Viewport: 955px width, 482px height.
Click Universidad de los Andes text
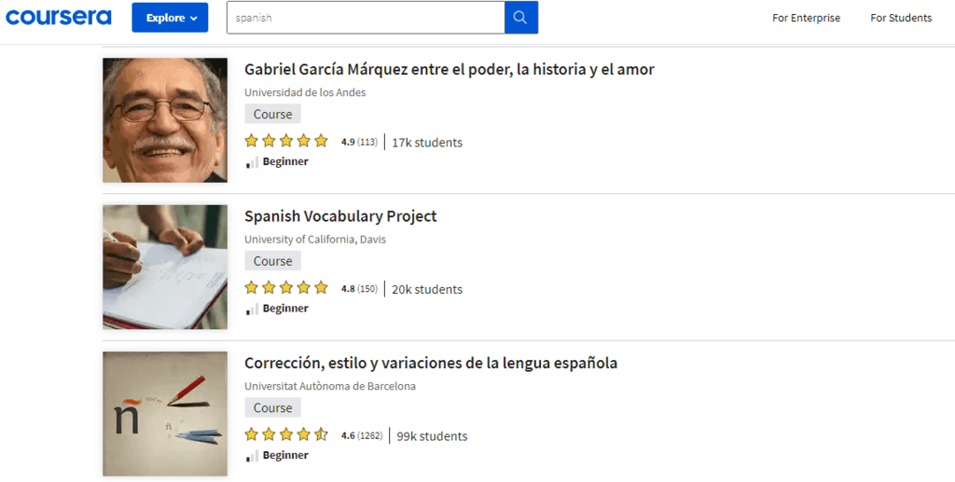[x=305, y=92]
